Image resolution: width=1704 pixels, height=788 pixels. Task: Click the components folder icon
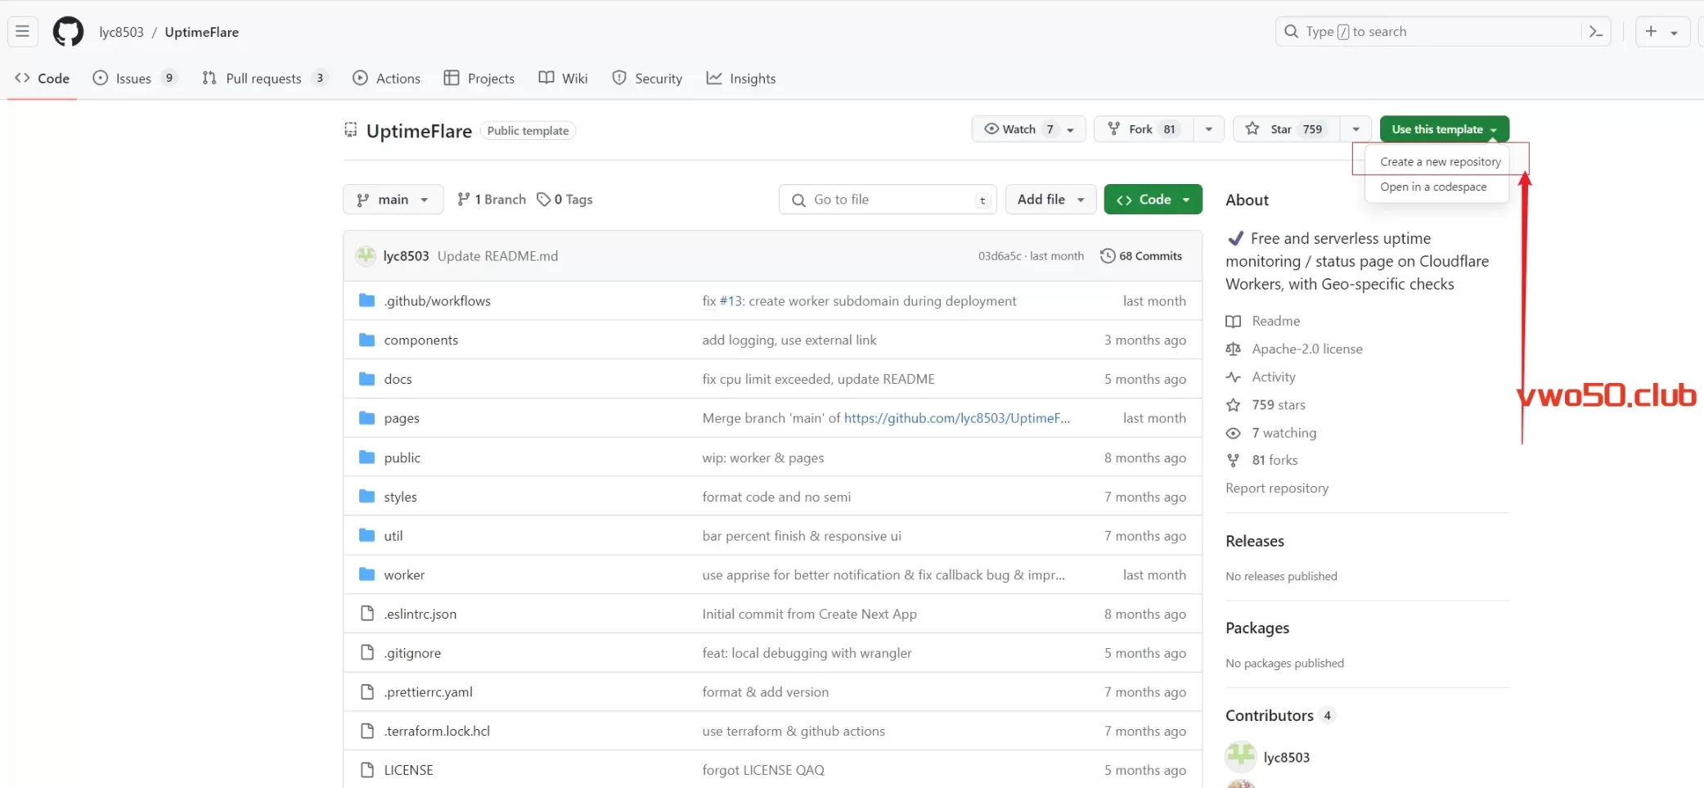[x=366, y=340]
